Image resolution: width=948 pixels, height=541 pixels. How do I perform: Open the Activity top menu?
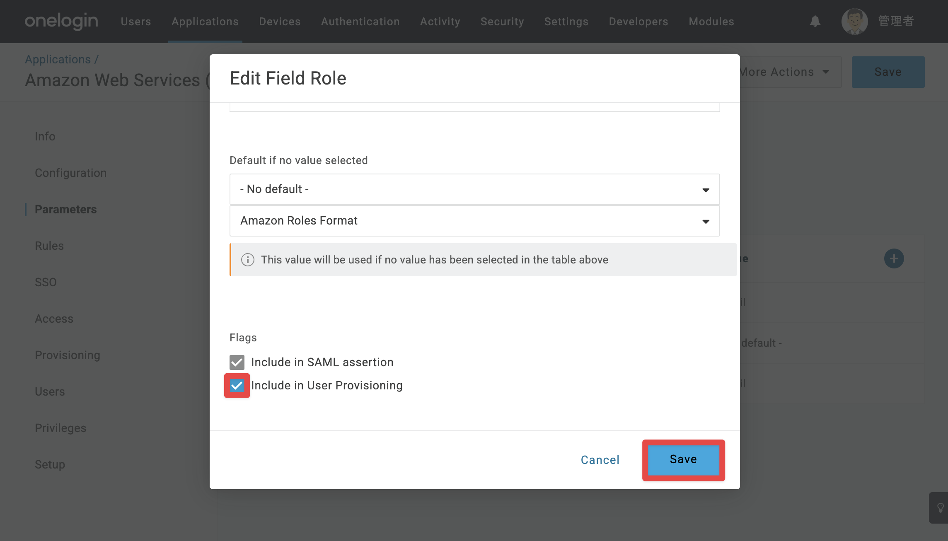point(440,22)
